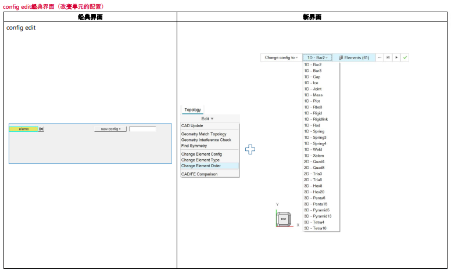Viewport: 451px width, 270px height.
Task: Choose Change Element Config from Edit menu
Action: [x=202, y=154]
